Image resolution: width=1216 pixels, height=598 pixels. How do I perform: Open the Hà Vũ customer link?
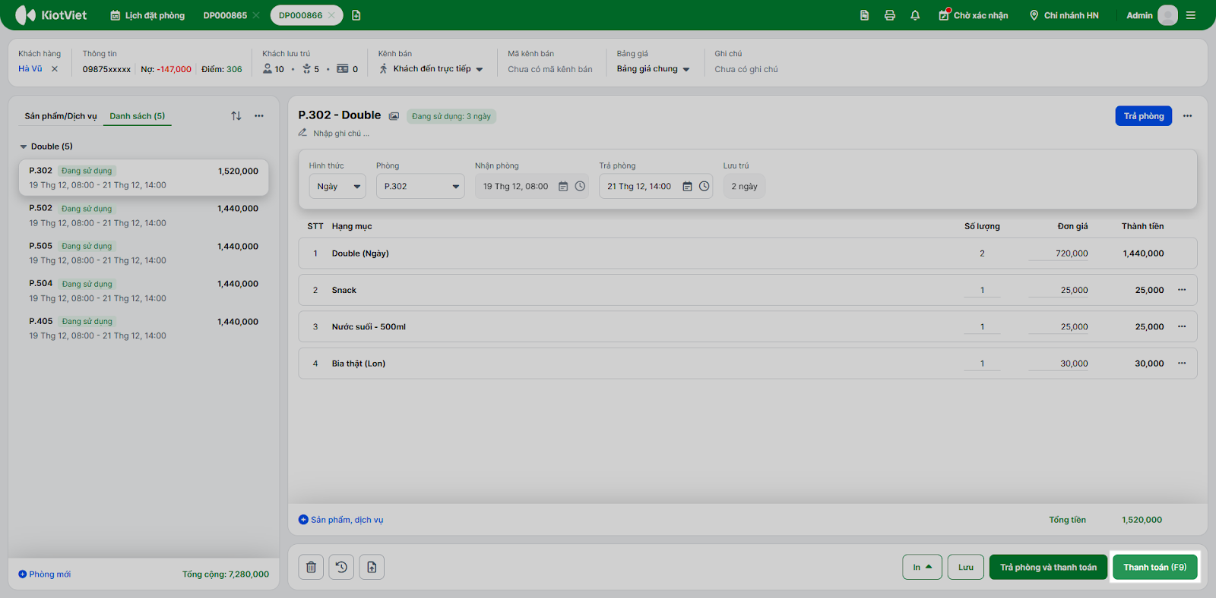30,69
